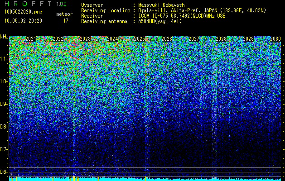Click the A504HB(yagi 4el) antenna value
285x181 pixels.
160,21
